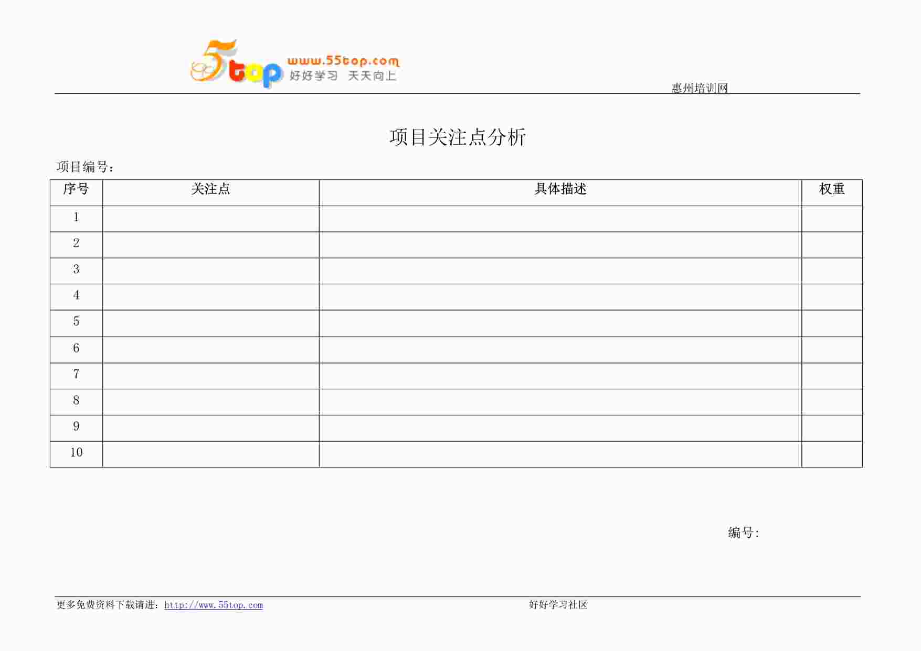Click the title 项目关注点分析
Image resolution: width=921 pixels, height=651 pixels.
click(x=458, y=137)
